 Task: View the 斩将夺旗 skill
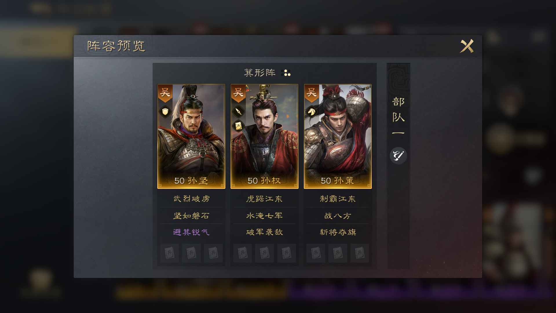point(338,232)
